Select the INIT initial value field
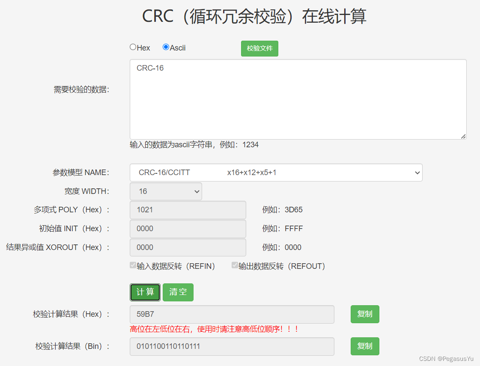 [x=188, y=229]
